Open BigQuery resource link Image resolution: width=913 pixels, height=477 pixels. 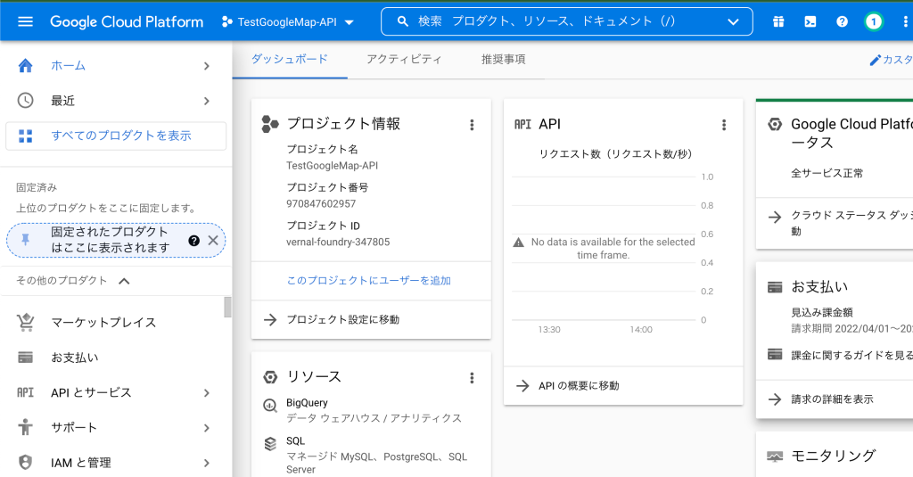307,402
